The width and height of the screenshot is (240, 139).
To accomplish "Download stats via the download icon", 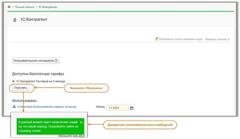I will coord(14,107).
